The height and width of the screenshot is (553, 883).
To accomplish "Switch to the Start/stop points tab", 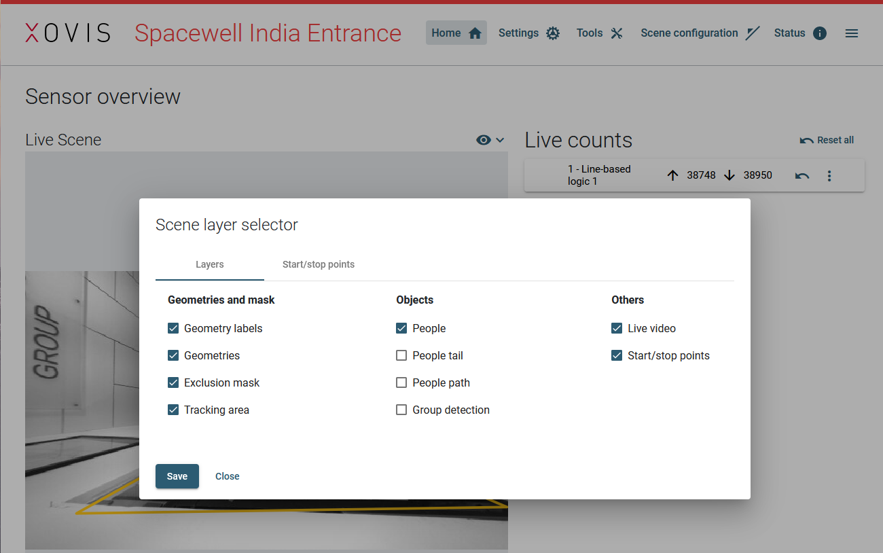I will coord(319,264).
